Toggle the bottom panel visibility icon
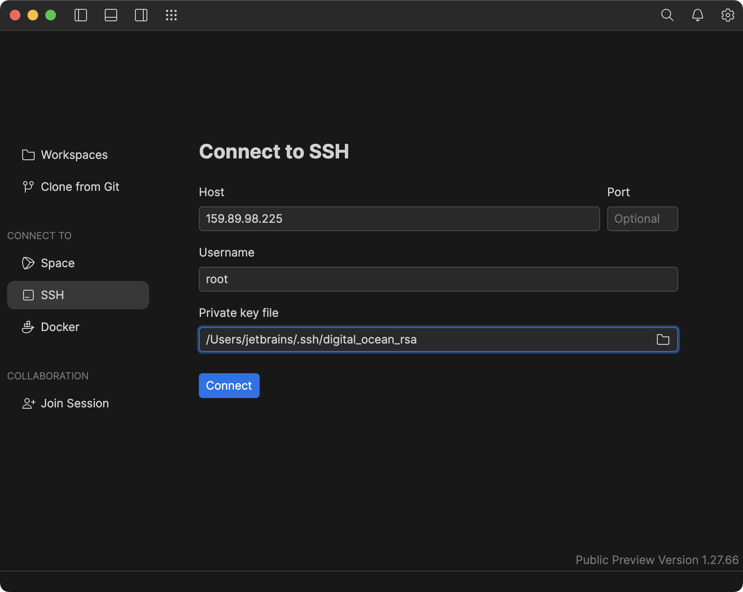743x592 pixels. (111, 15)
